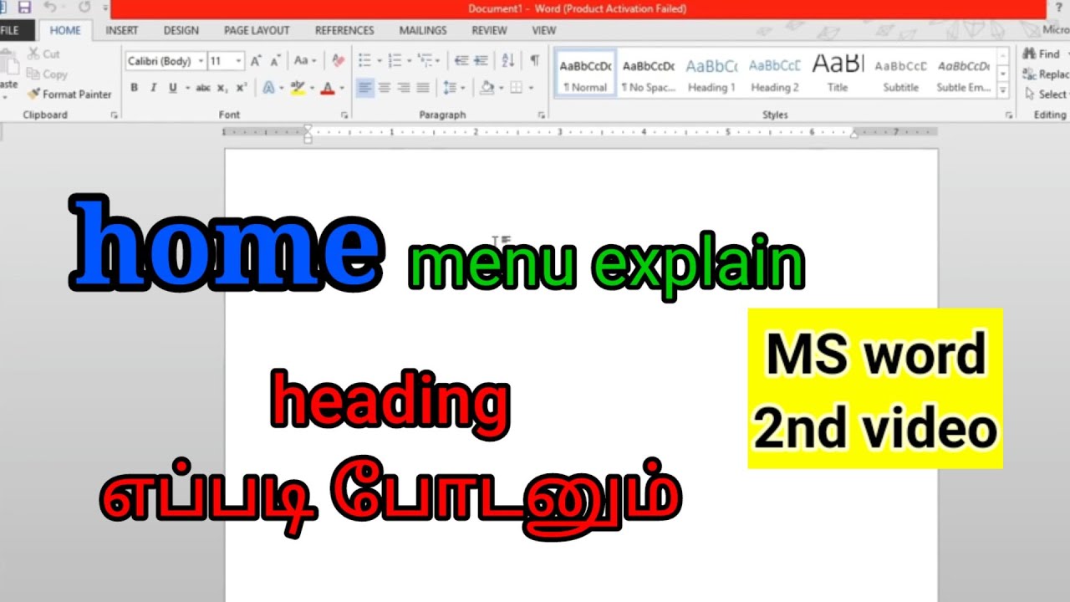Apply the Subtitle style

pyautogui.click(x=900, y=73)
